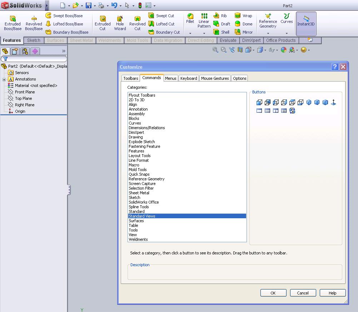358x312 pixels.
Task: Click OK in Customize dialog
Action: (273, 293)
